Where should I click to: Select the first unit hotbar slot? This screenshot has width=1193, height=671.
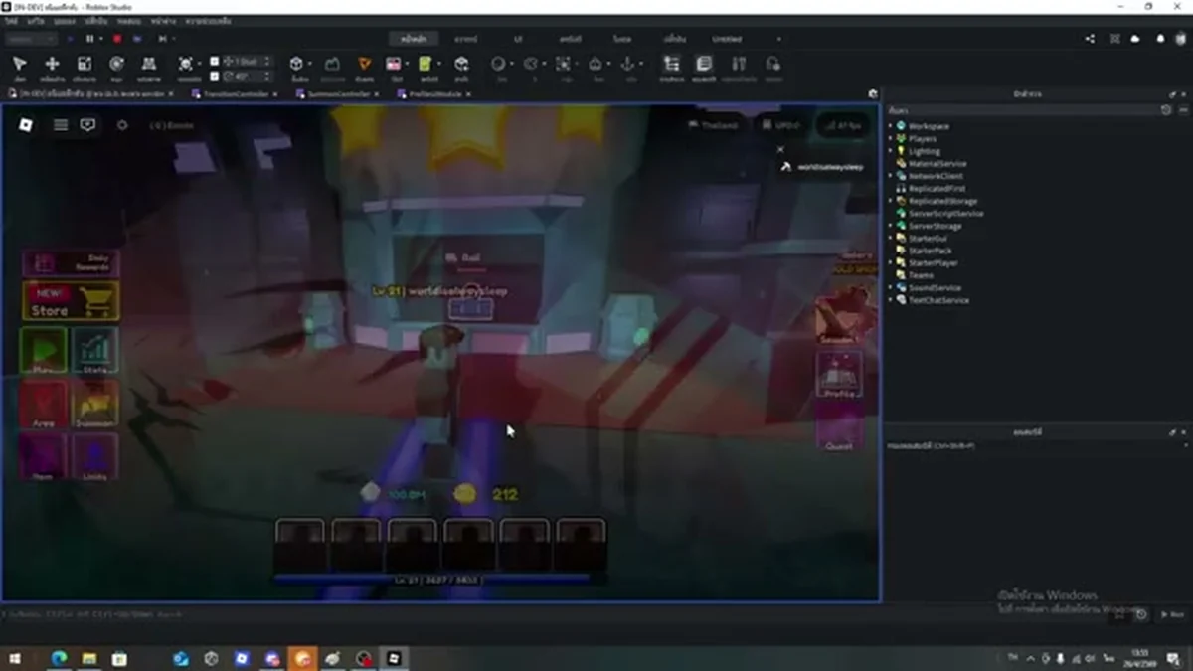[300, 545]
